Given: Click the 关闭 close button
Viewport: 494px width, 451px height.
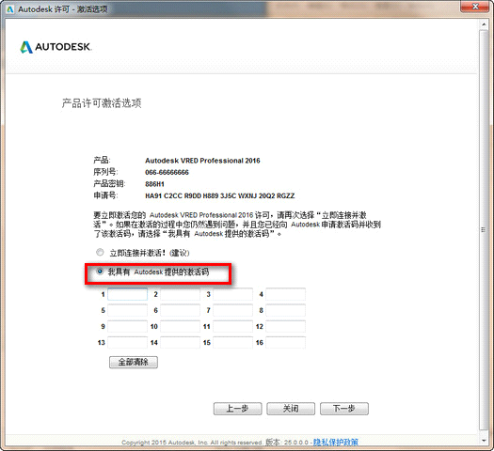Looking at the screenshot, I should (291, 409).
